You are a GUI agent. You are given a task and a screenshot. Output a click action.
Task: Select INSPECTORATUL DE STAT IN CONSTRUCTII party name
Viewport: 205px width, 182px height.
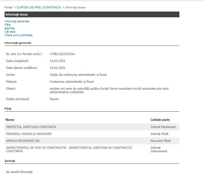[69, 149]
